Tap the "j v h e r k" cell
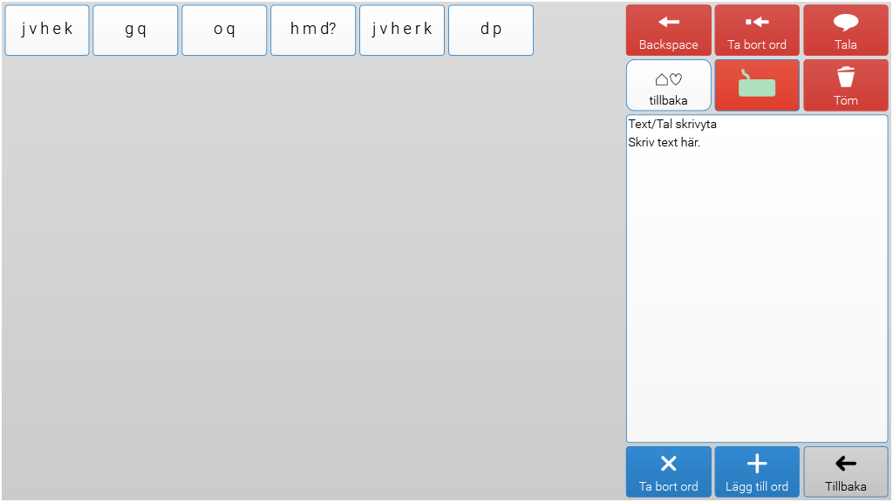 pyautogui.click(x=402, y=30)
